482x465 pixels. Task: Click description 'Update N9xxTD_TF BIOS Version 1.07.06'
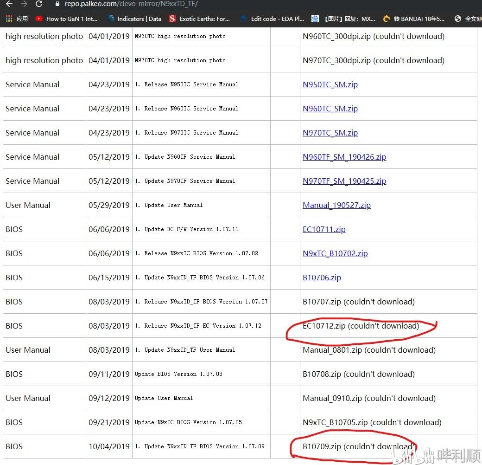pyautogui.click(x=199, y=278)
